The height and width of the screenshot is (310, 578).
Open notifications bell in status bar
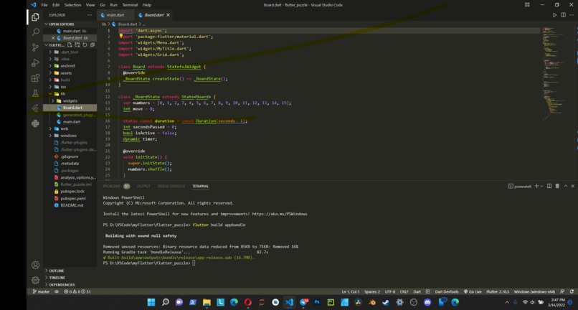click(570, 291)
